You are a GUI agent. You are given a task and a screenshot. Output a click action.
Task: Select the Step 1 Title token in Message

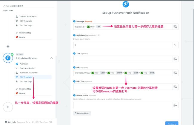click(x=94, y=27)
